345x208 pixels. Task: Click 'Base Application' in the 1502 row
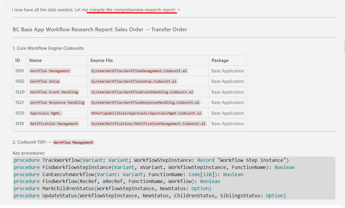pyautogui.click(x=228, y=81)
